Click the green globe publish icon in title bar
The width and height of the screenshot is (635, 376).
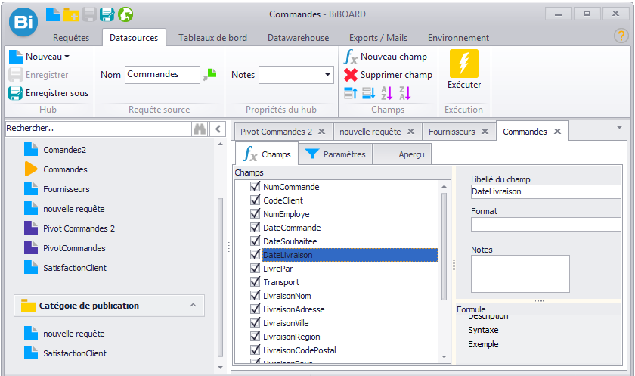[x=125, y=14]
